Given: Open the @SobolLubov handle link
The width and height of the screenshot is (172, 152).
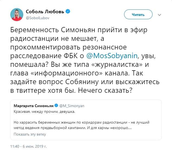Looking at the screenshot, I should point(38,18).
